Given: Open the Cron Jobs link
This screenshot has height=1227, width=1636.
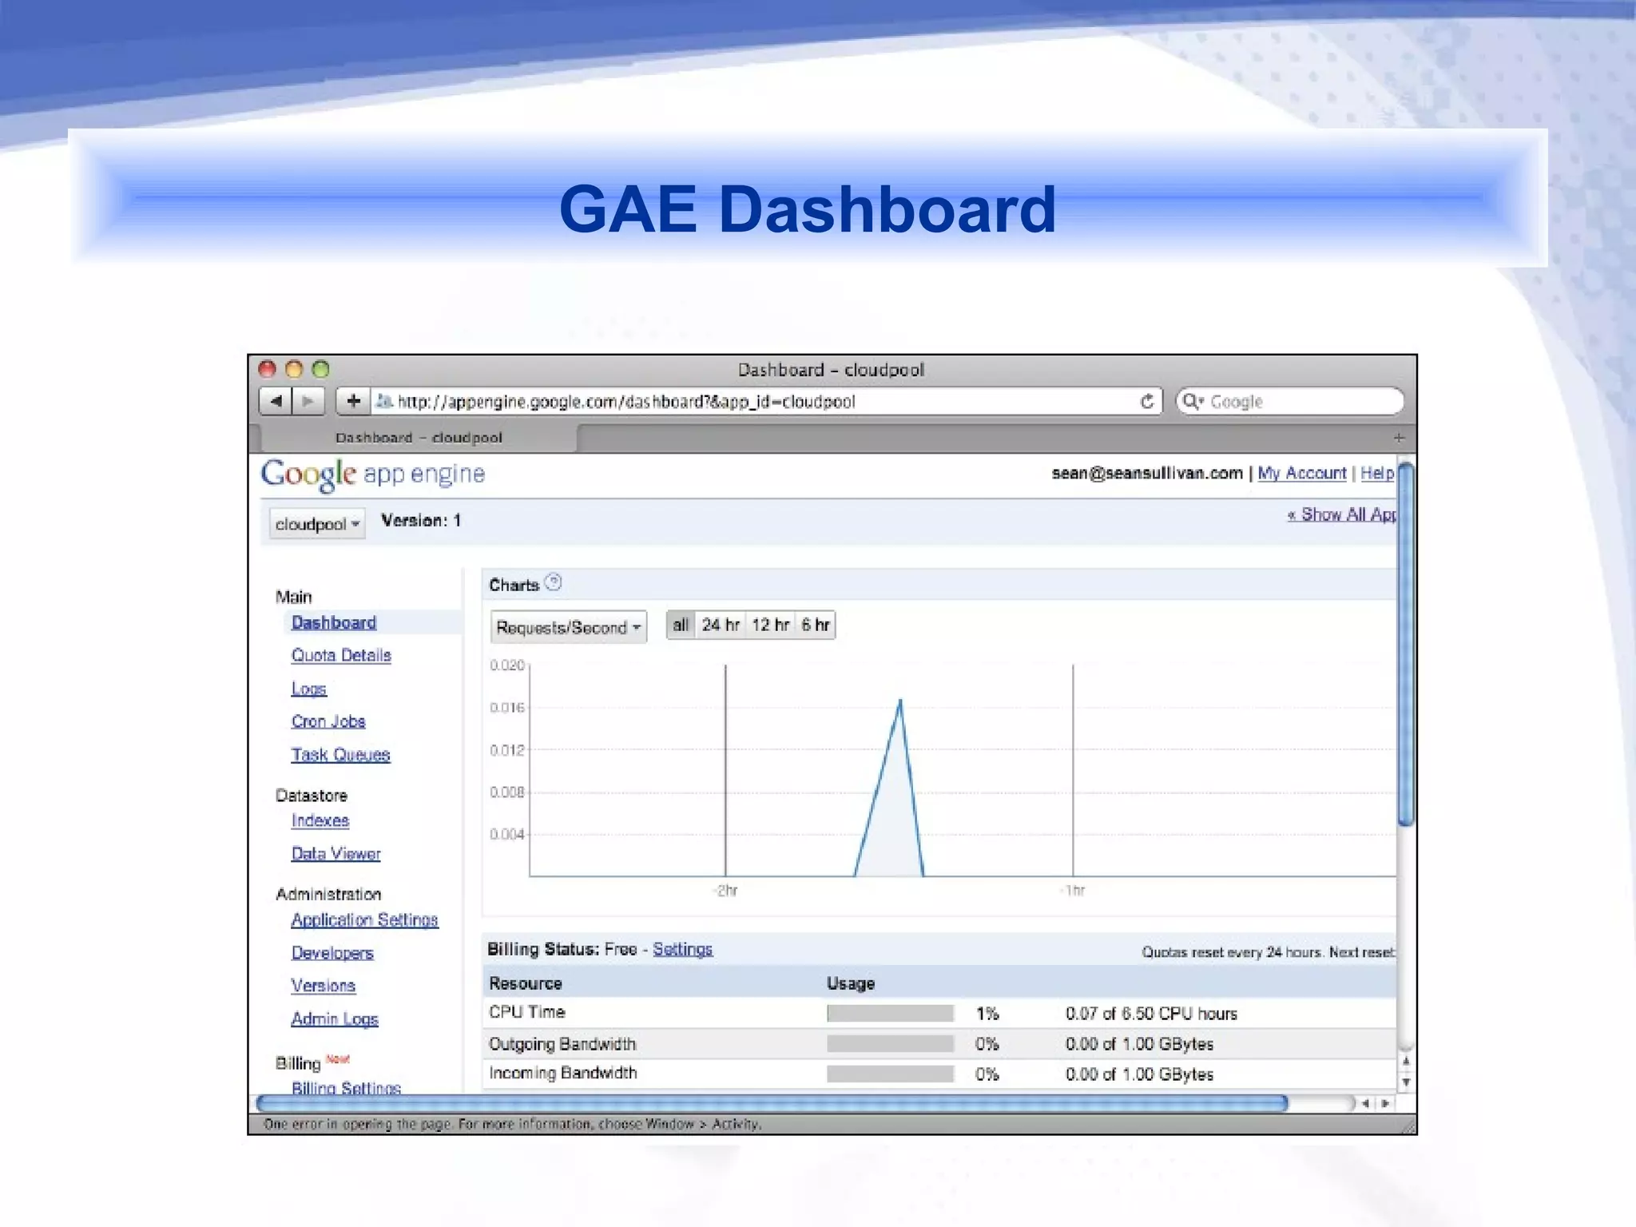Looking at the screenshot, I should [328, 721].
